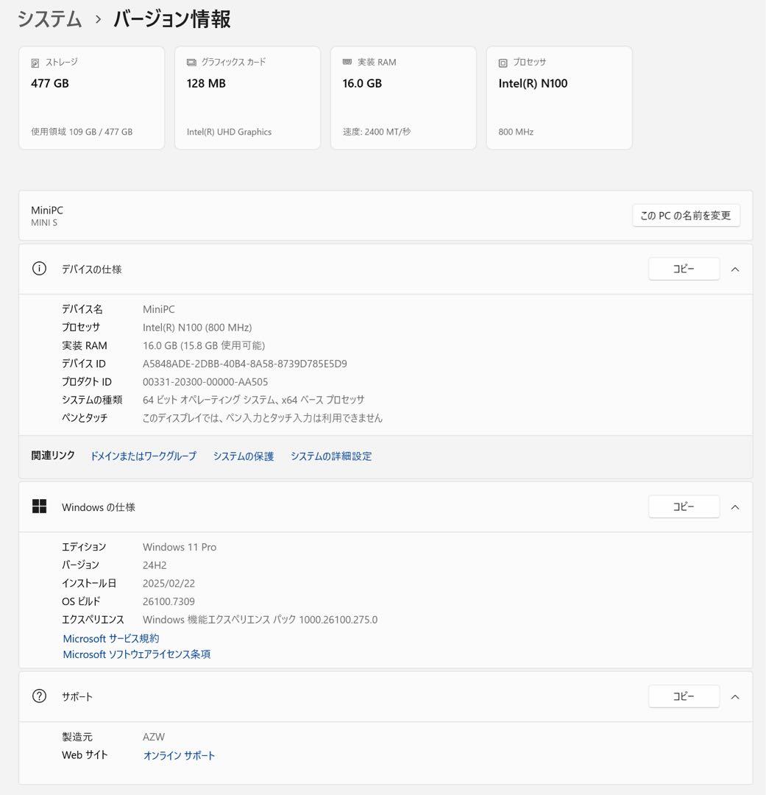Go back to システム in the breadcrumb
766x795 pixels.
point(49,19)
